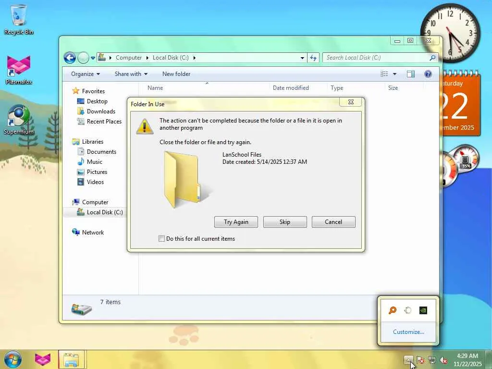Click the Computer breadcrumb in address bar
This screenshot has height=369, width=492.
click(129, 58)
